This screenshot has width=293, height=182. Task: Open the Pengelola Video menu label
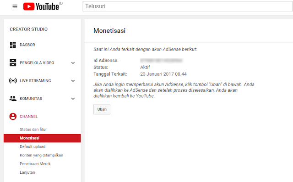point(37,62)
